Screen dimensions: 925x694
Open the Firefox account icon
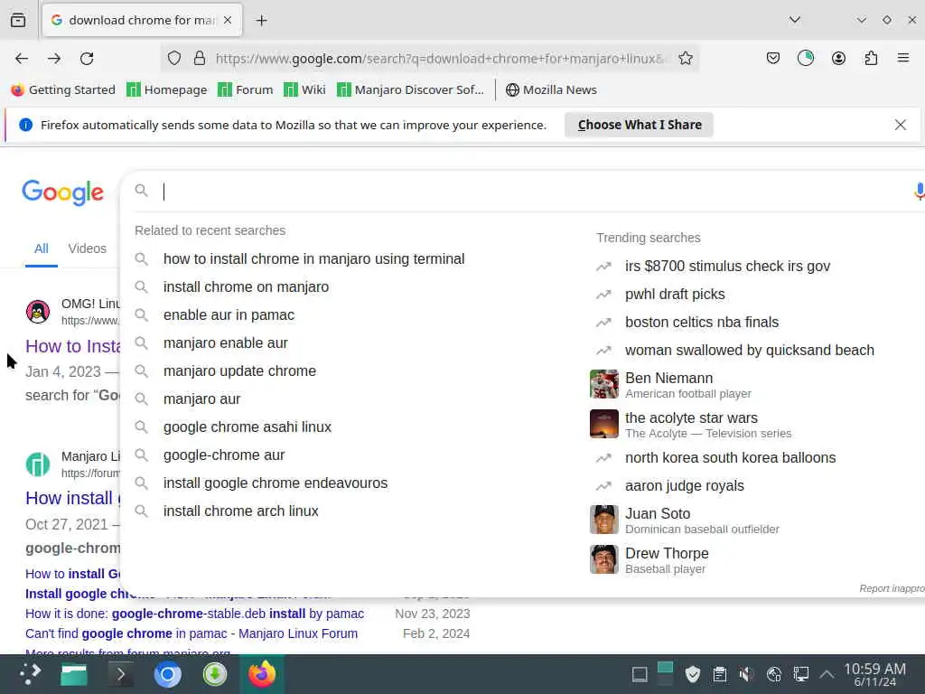point(838,59)
